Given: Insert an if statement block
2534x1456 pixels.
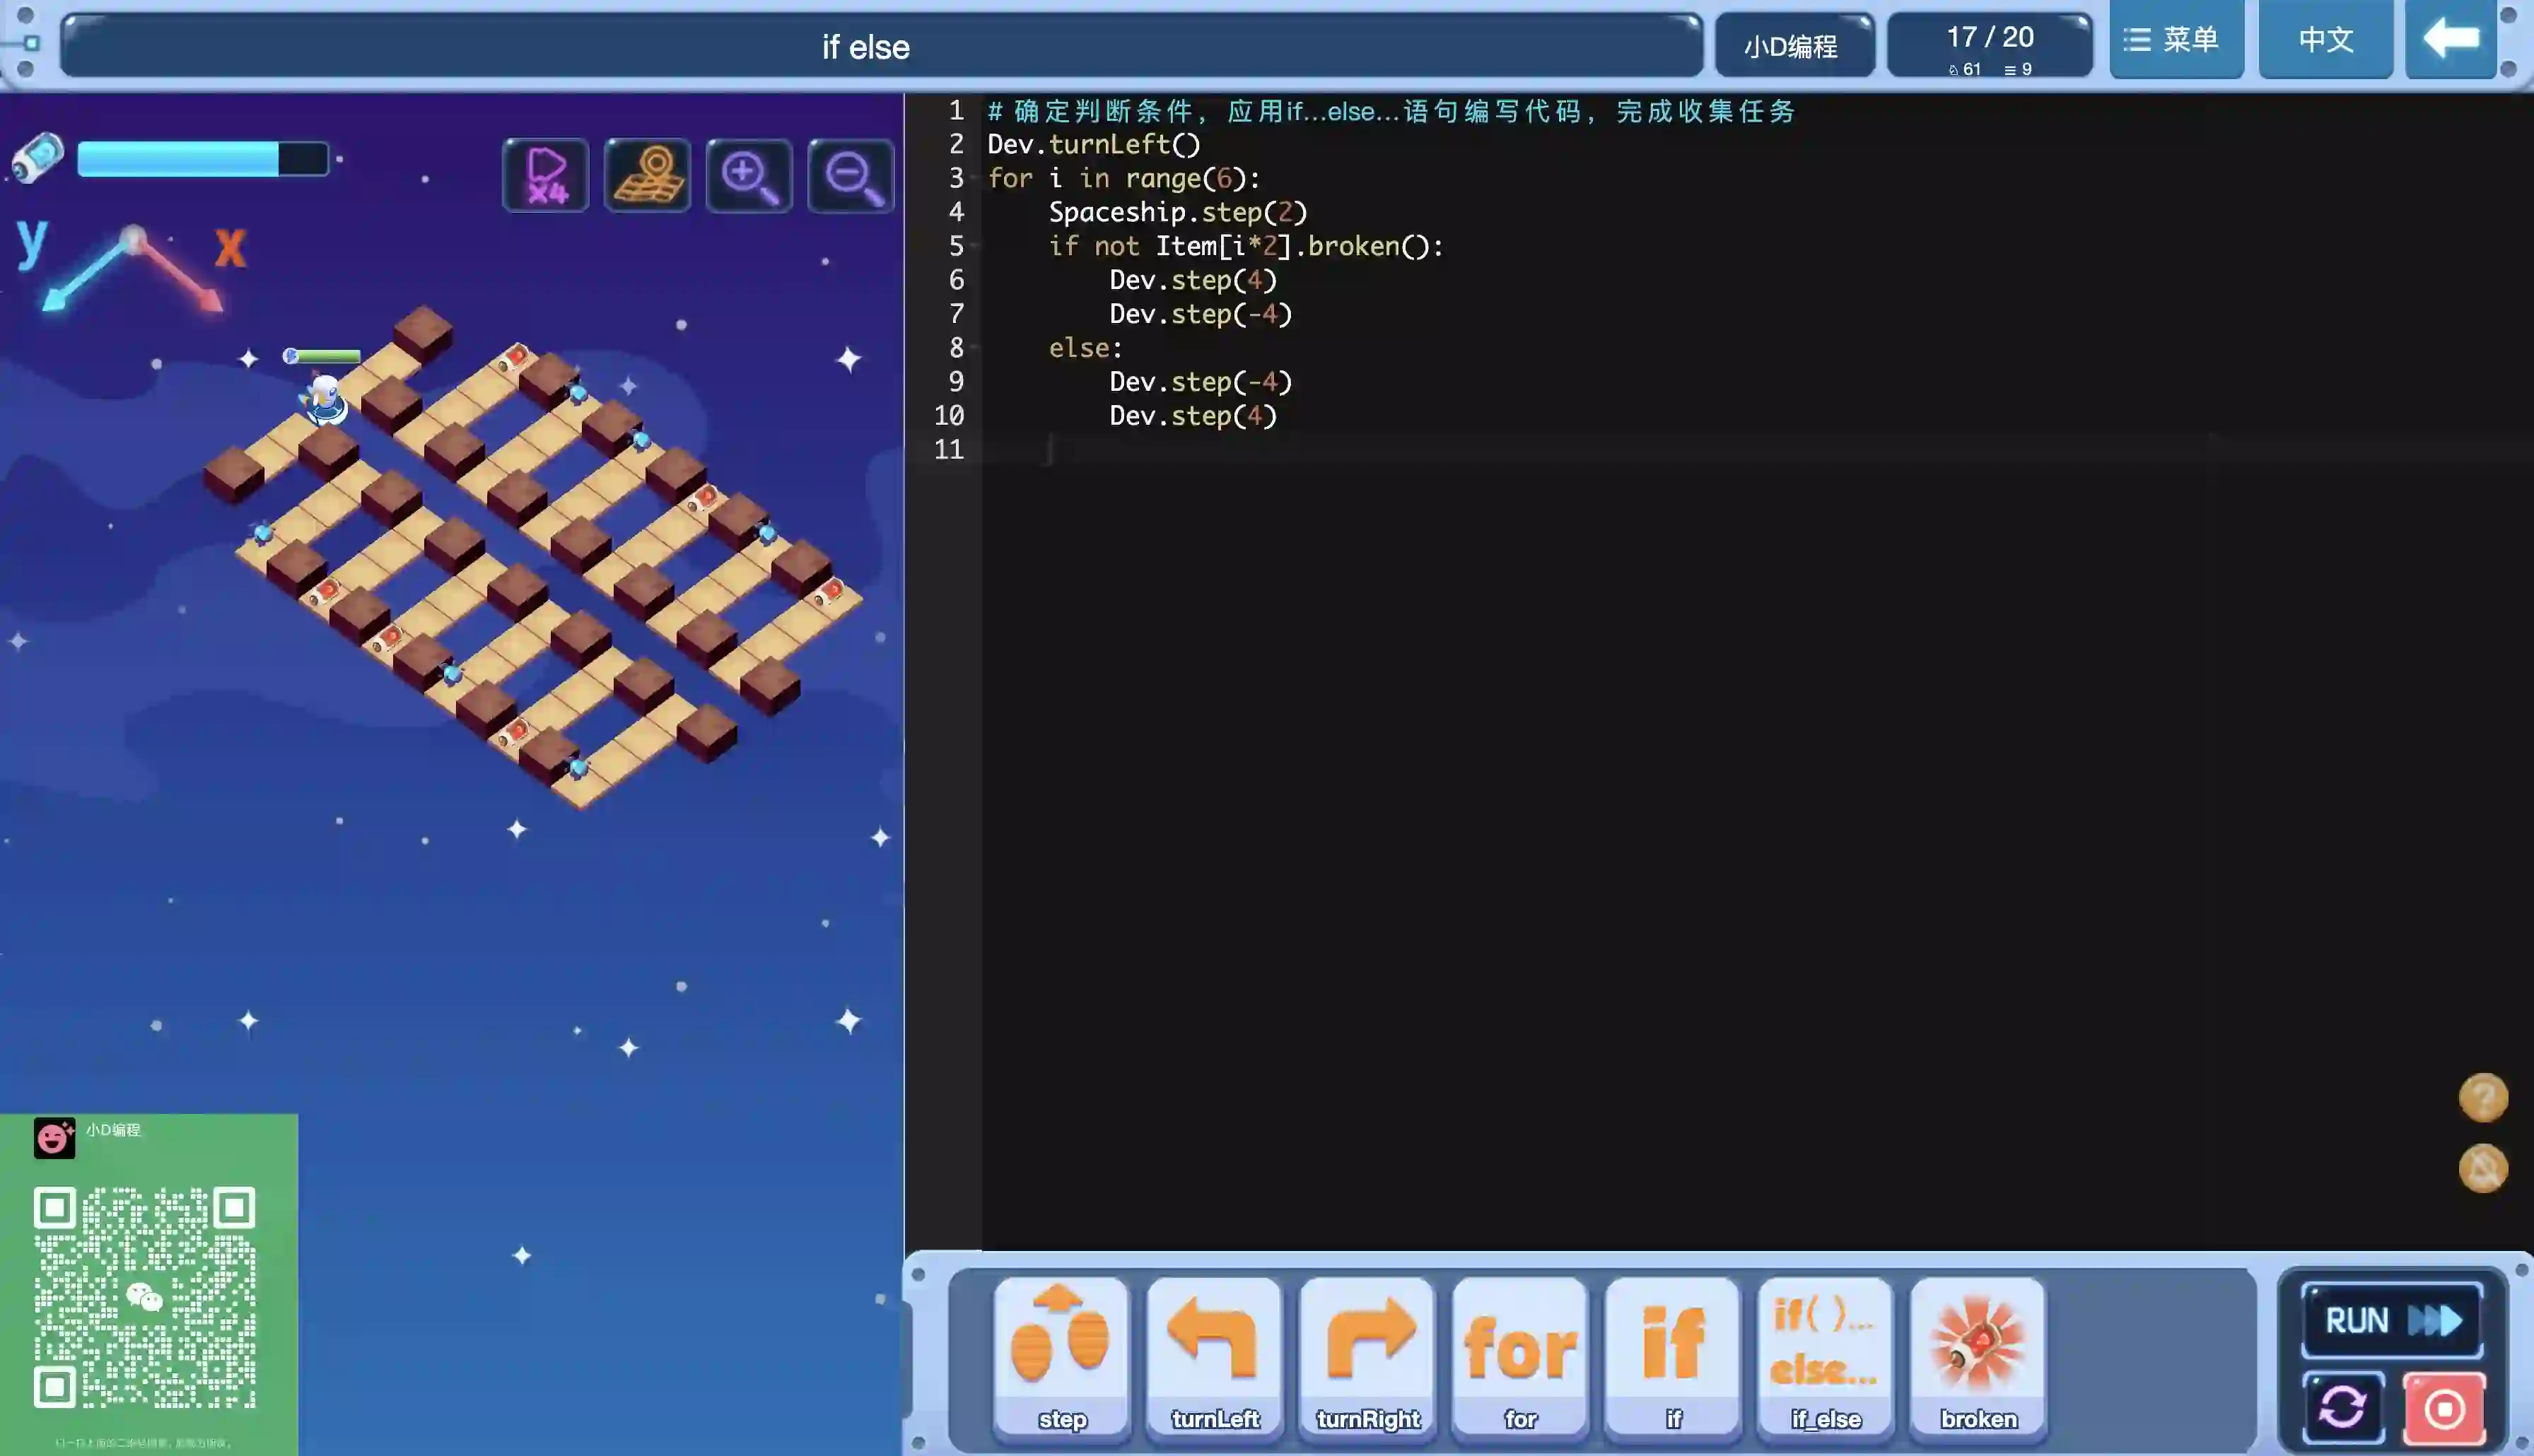Looking at the screenshot, I should [1673, 1356].
